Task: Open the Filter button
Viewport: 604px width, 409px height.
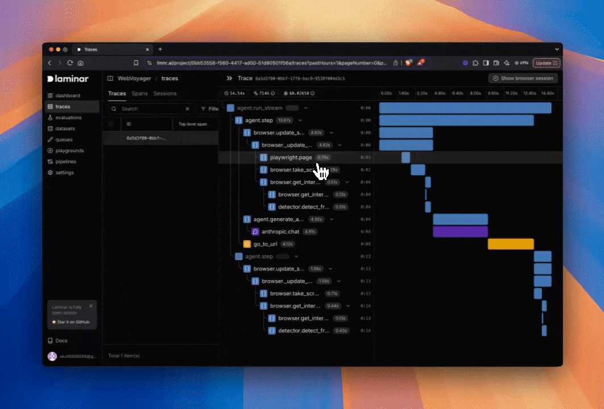Action: pos(209,109)
